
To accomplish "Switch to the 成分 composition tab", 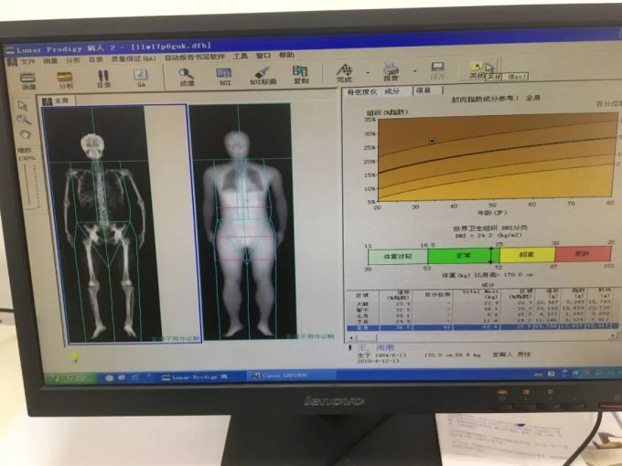I will (x=391, y=91).
